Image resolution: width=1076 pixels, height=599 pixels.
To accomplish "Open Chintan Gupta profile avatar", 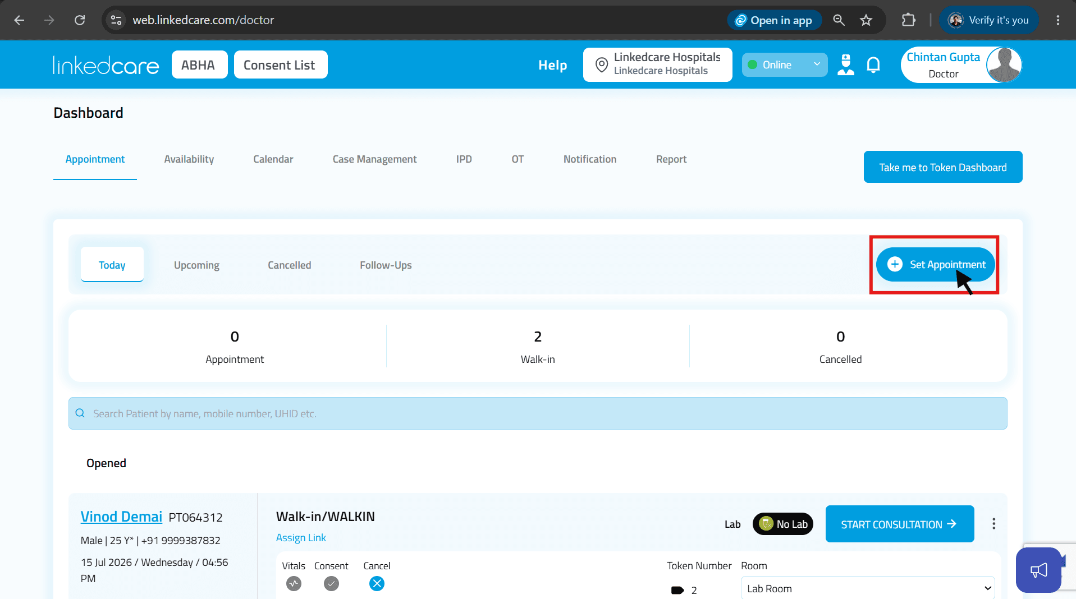I will (1004, 64).
